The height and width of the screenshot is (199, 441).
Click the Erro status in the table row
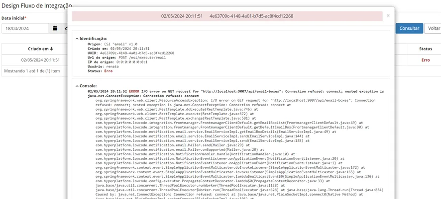(x=426, y=60)
